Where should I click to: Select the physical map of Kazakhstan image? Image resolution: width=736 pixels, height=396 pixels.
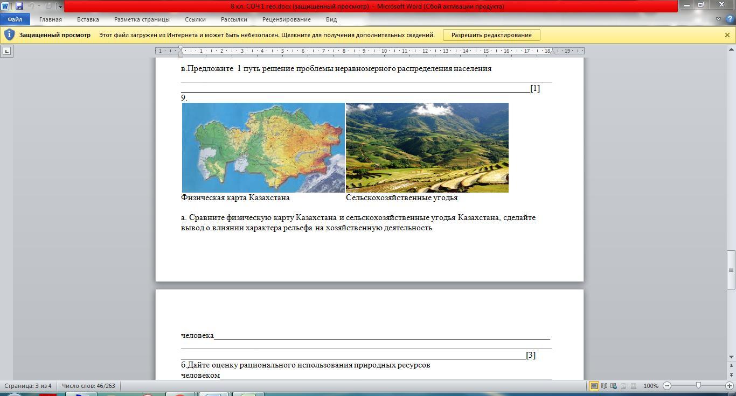[263, 147]
